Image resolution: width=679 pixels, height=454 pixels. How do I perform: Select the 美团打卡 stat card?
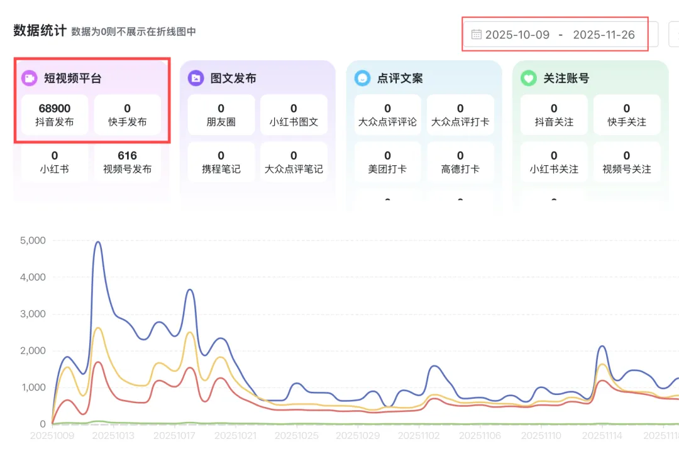point(387,161)
